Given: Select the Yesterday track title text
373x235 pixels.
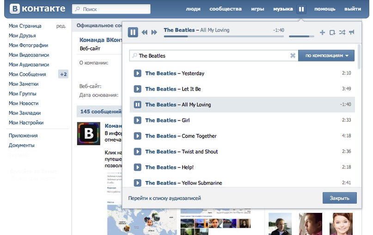Looking at the screenshot, I should (x=193, y=73).
